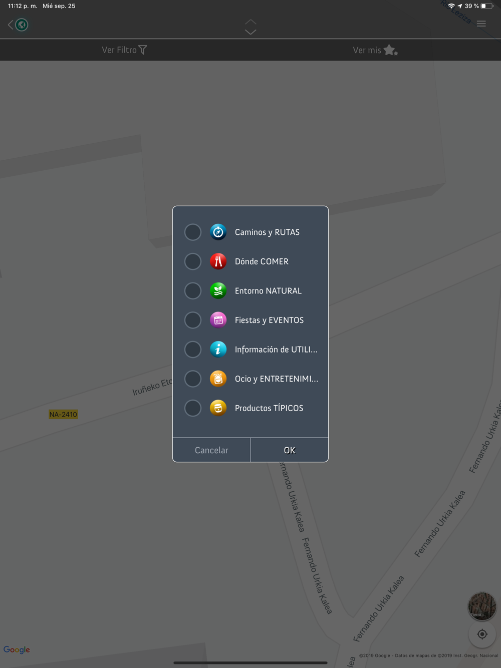This screenshot has width=501, height=668.
Task: Click the cyan info icon for Información
Action: click(x=218, y=350)
